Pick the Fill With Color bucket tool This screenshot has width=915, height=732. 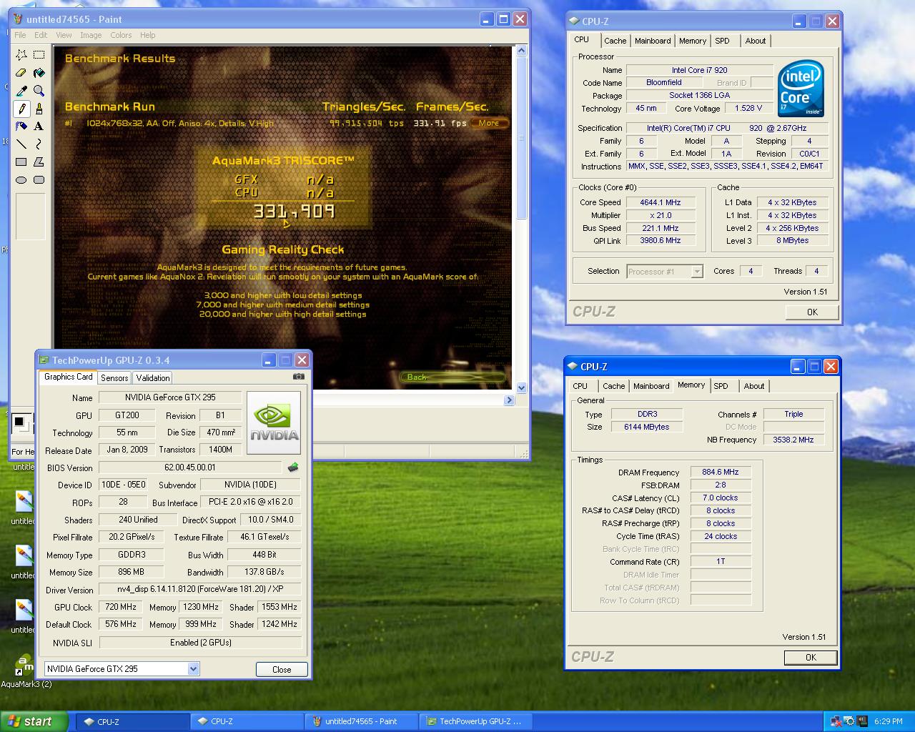pyautogui.click(x=39, y=73)
